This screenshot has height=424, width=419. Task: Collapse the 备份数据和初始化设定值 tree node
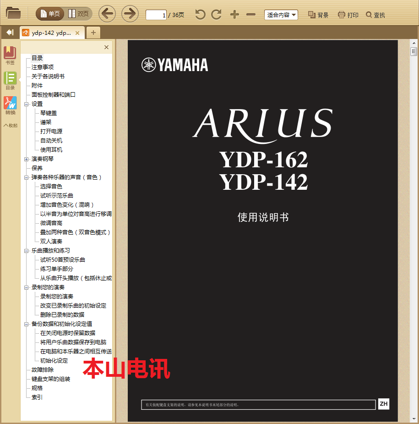26,324
